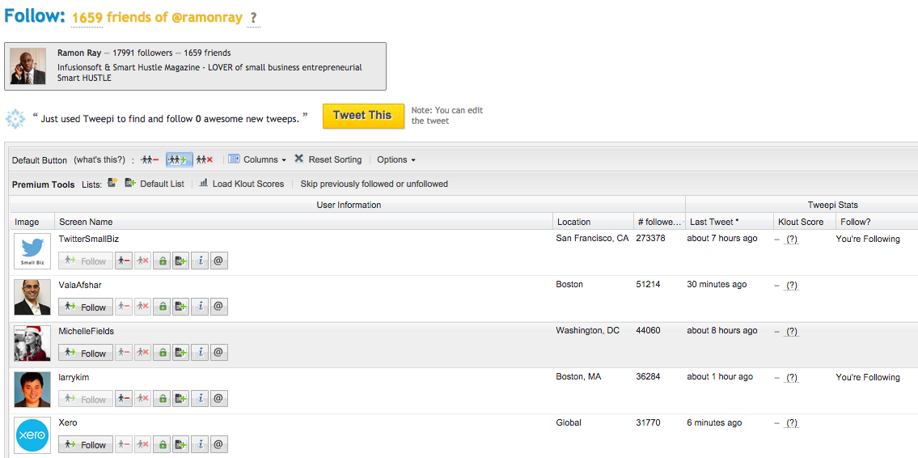Sort by the Last Tweet column header
This screenshot has width=918, height=458.
click(713, 222)
